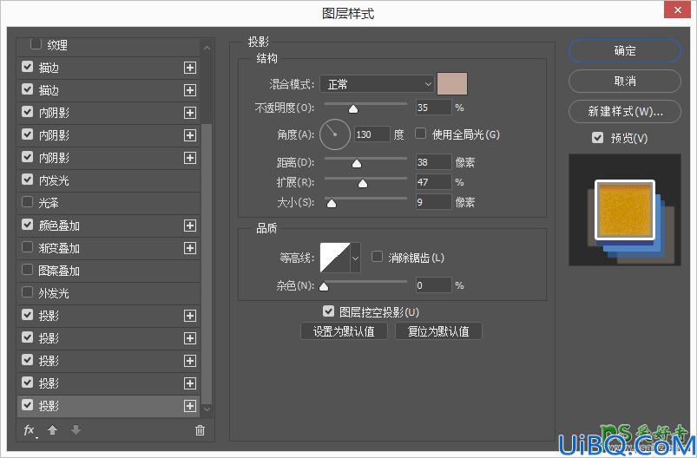Image resolution: width=697 pixels, height=458 pixels.
Task: Turn the angle dial for 角度
Action: 335,134
